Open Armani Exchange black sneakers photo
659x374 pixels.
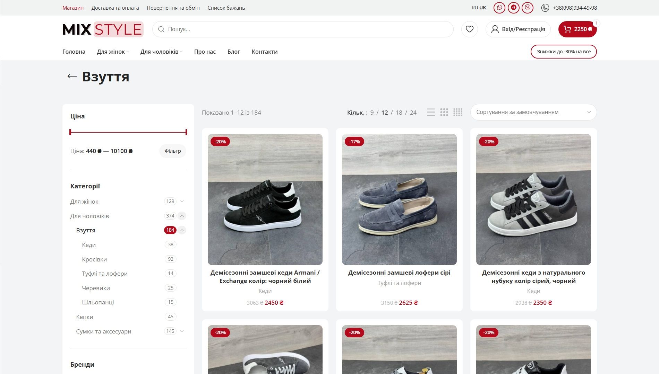pyautogui.click(x=265, y=199)
